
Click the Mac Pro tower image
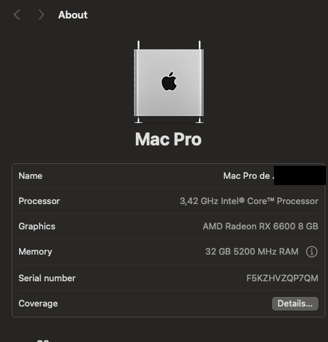coord(169,82)
